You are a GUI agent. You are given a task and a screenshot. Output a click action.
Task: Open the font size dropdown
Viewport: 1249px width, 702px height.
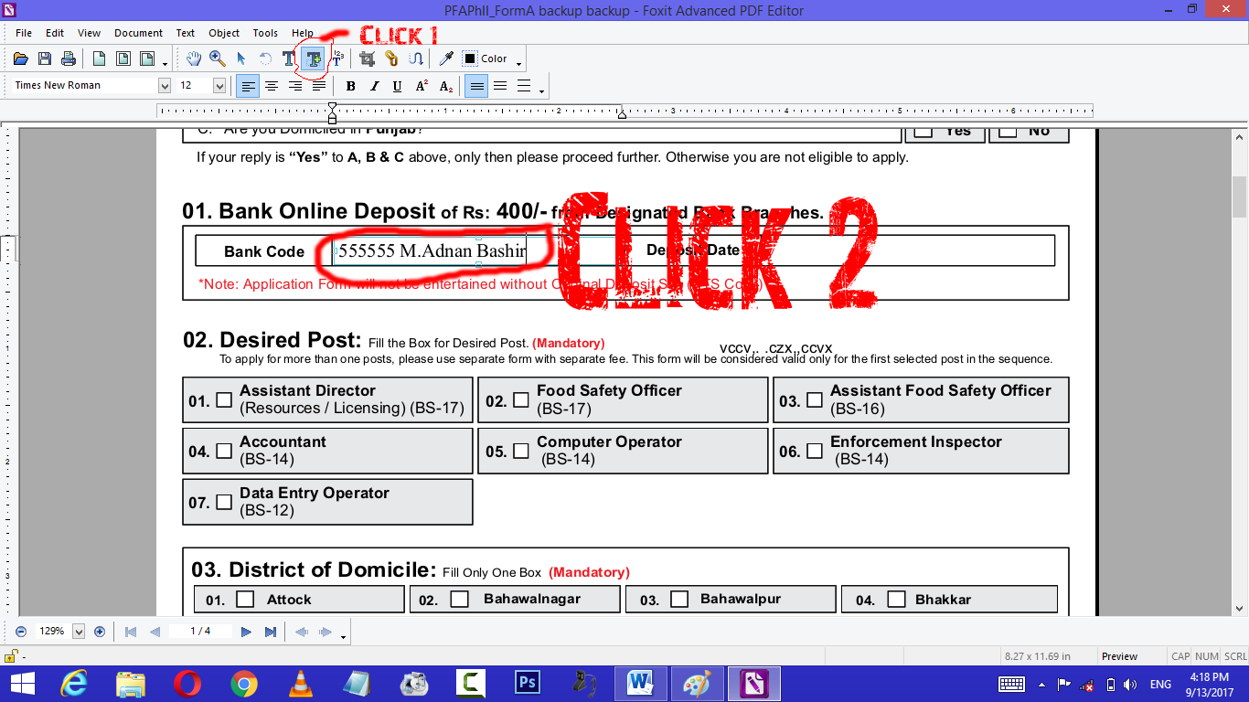click(x=219, y=85)
